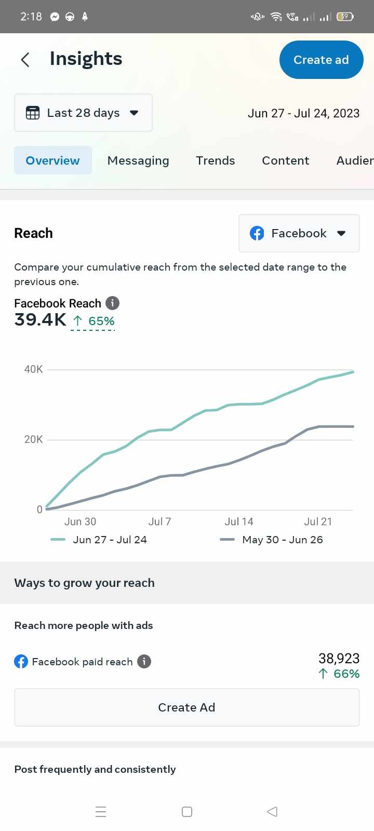Tap the May 30 - Jun 26 legend entry
Viewport: 374px width, 831px height.
tap(272, 540)
